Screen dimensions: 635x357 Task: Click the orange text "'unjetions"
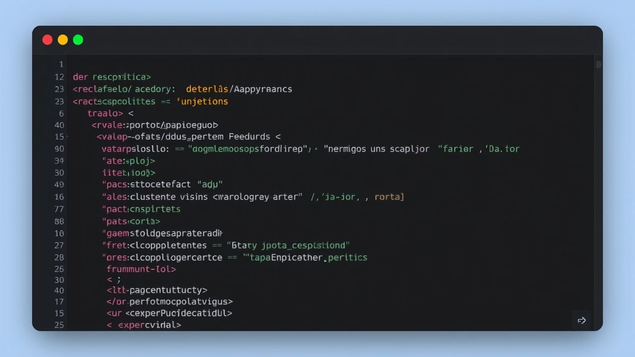pyautogui.click(x=202, y=101)
